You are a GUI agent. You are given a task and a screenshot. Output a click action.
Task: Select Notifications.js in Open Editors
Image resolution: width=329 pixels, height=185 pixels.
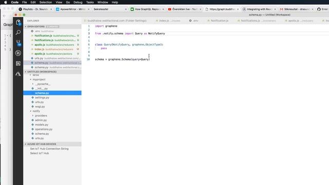click(x=52, y=40)
